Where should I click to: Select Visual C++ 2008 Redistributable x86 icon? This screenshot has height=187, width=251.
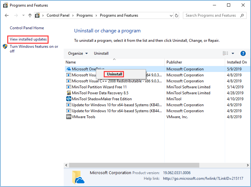point(69,81)
